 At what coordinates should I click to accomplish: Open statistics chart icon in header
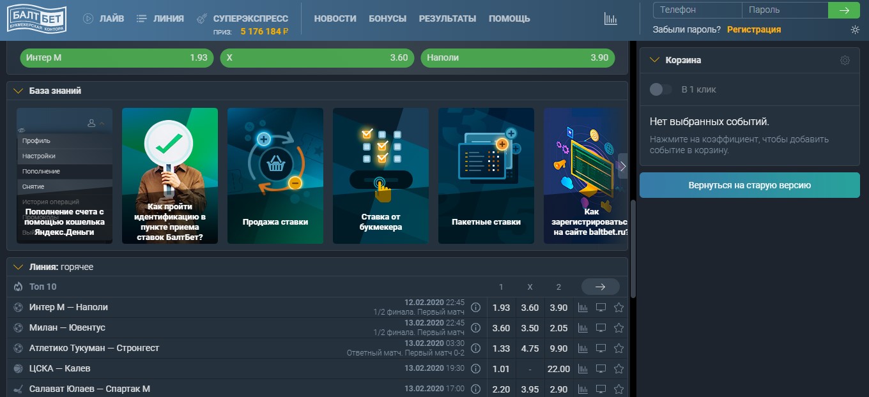(x=611, y=19)
